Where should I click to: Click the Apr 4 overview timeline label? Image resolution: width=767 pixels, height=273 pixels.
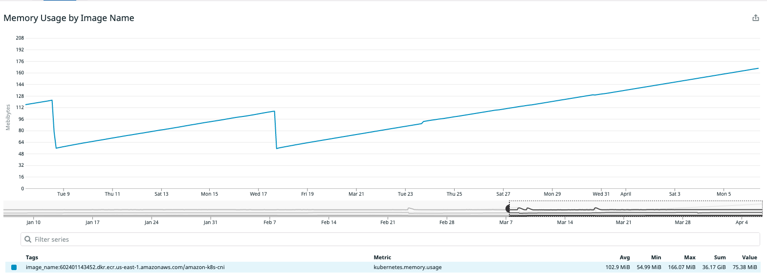tap(742, 222)
